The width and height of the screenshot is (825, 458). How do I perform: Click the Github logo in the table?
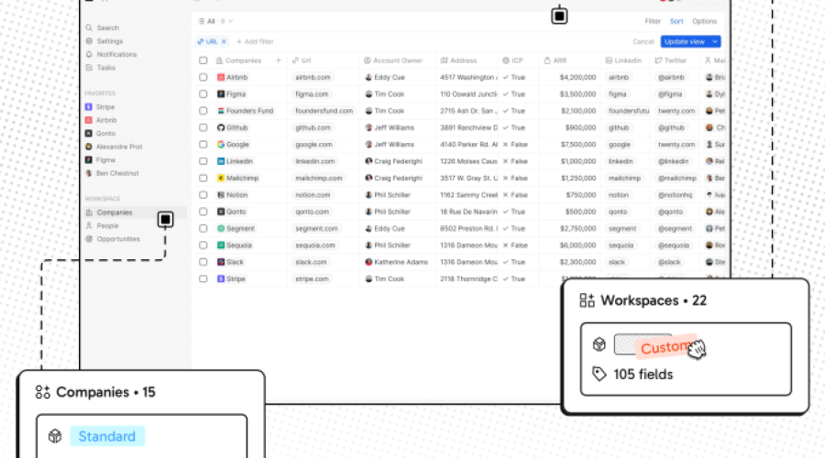pyautogui.click(x=221, y=127)
